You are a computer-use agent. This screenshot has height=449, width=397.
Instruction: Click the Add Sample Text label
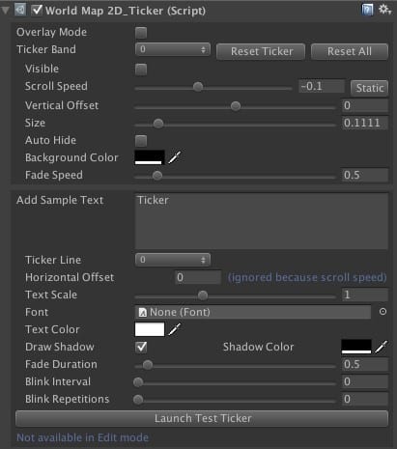pos(60,200)
